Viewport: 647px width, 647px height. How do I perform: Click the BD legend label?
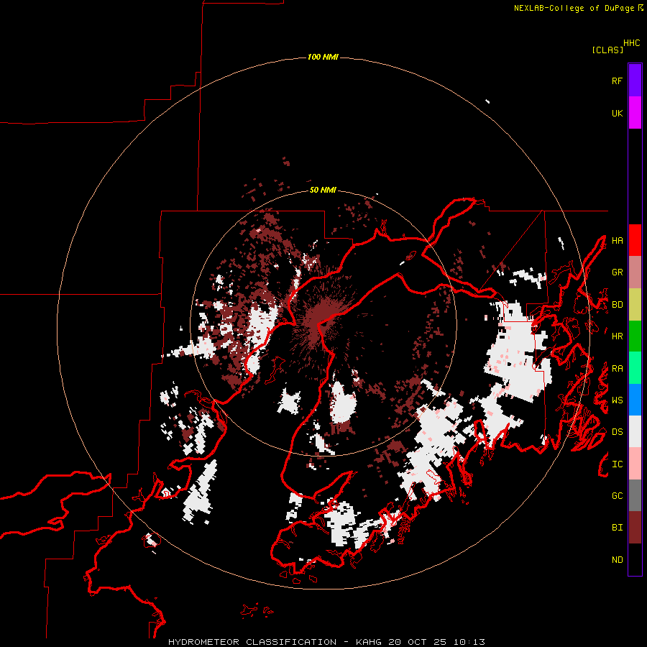[x=617, y=305]
